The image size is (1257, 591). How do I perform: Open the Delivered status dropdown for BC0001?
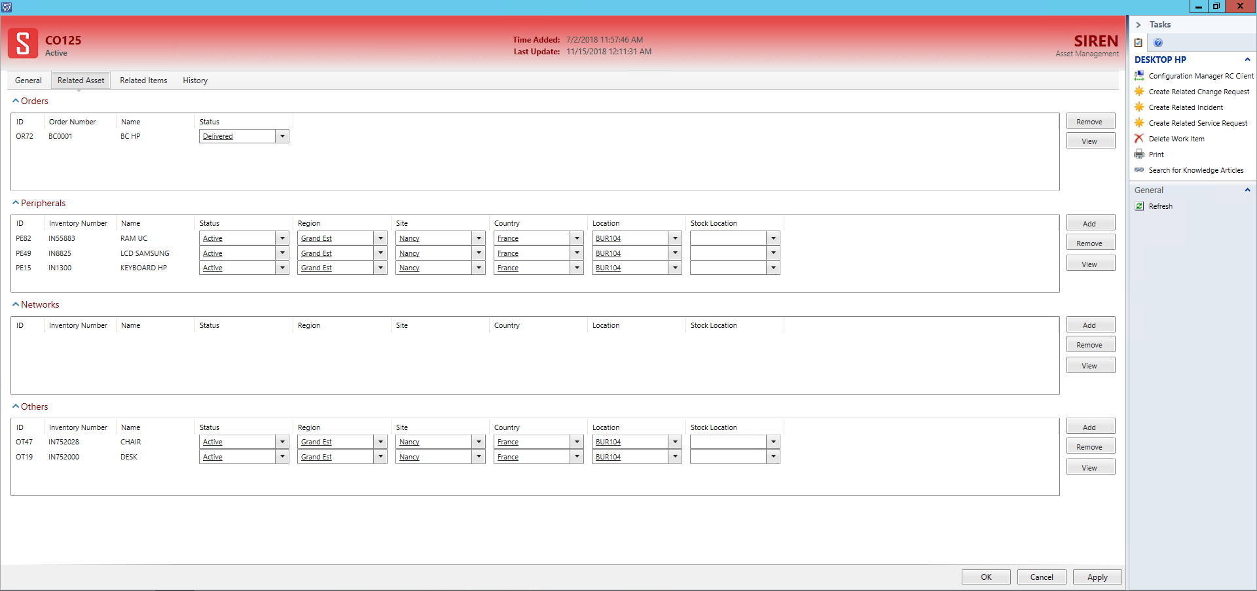click(282, 136)
